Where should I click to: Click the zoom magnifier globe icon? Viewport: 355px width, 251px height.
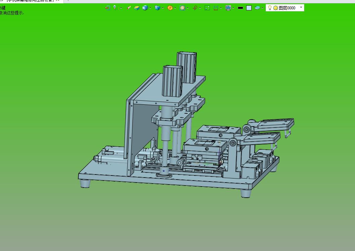[182, 8]
